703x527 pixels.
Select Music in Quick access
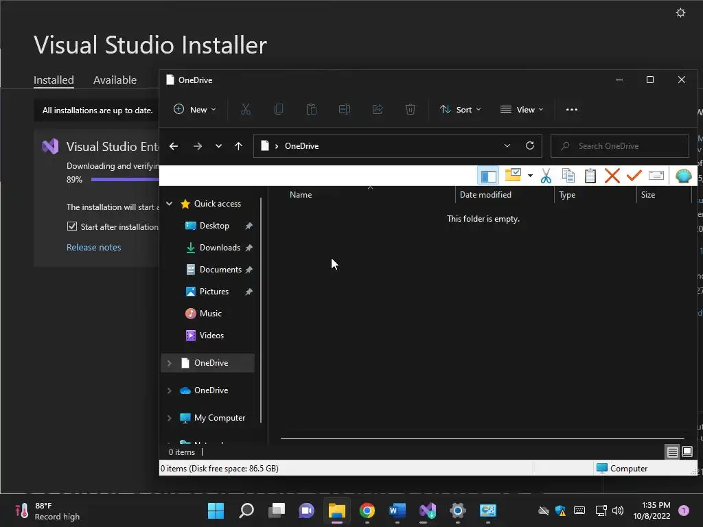[210, 314]
